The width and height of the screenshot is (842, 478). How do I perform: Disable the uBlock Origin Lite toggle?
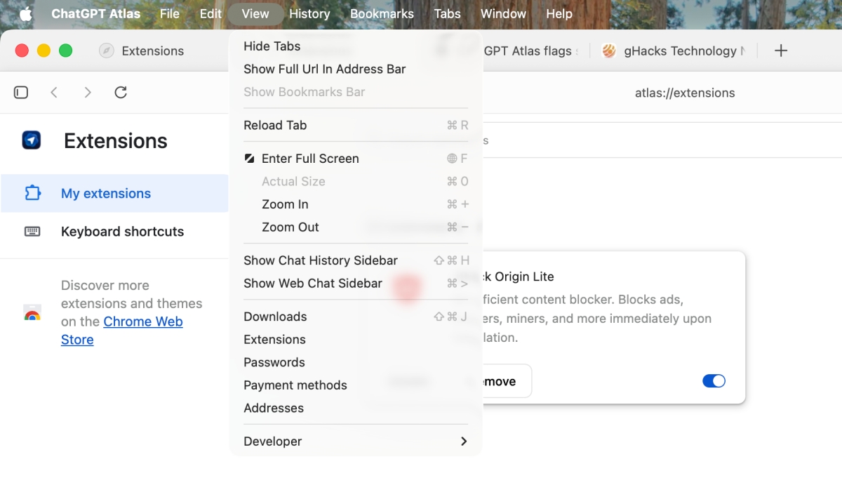714,381
